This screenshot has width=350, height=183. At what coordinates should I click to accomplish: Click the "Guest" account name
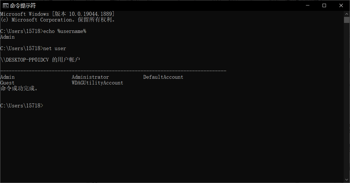point(7,83)
